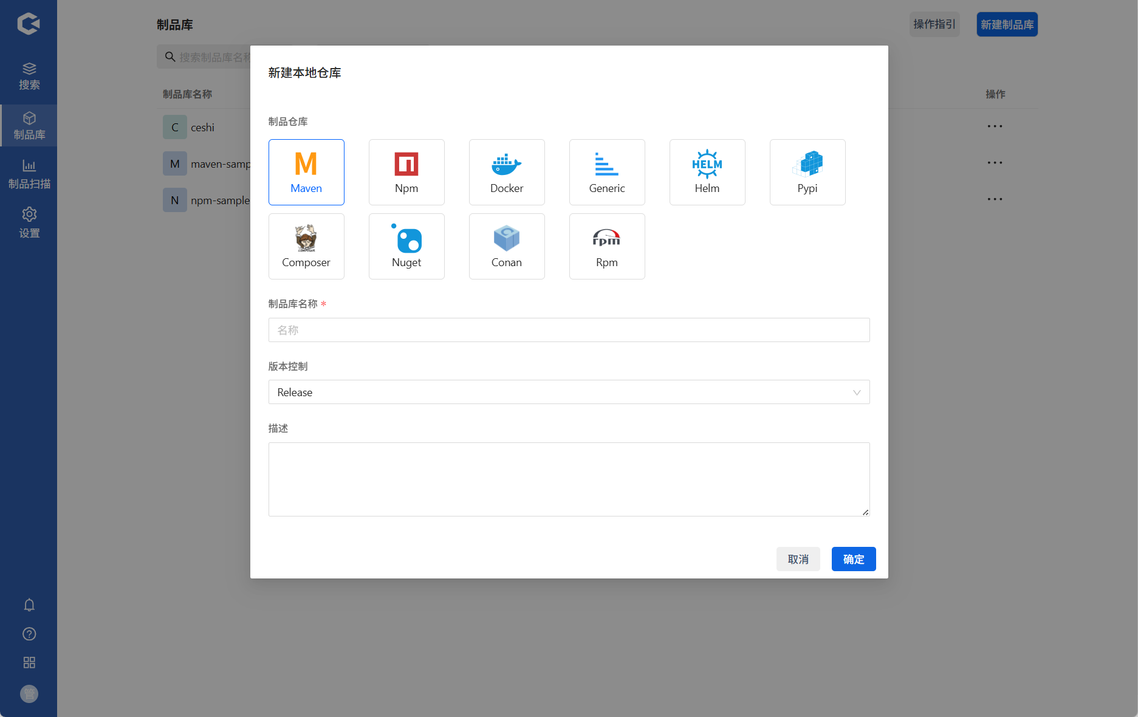Choose the Npm repository type

click(406, 172)
